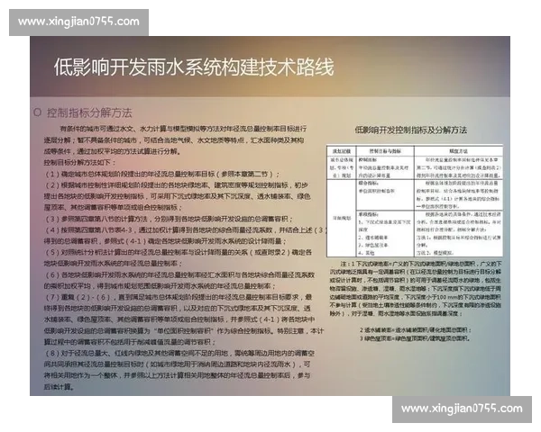Viewport: 541px width, 432px height.
Task: Select step (3) referencing 第四章第八节的计算方法
Action: click(x=170, y=219)
